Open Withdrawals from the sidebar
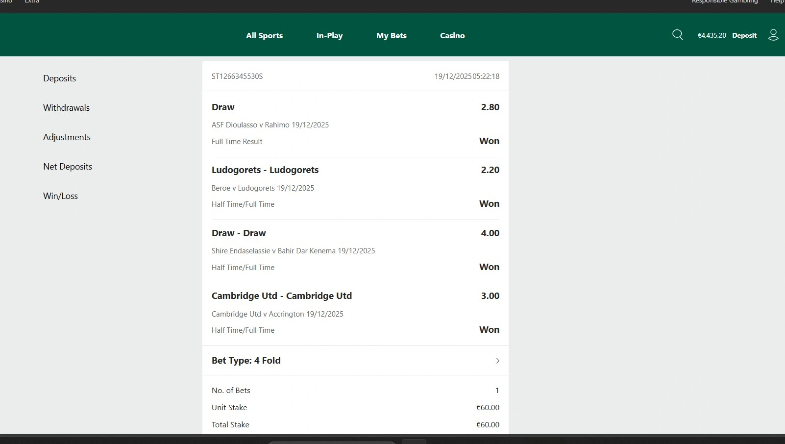The height and width of the screenshot is (444, 785). [66, 108]
